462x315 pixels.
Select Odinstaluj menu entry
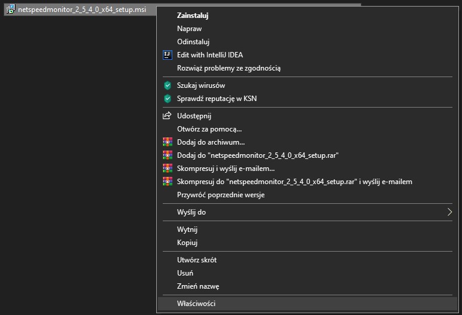point(308,42)
